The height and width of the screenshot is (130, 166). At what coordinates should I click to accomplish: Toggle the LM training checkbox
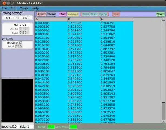pos(11,18)
